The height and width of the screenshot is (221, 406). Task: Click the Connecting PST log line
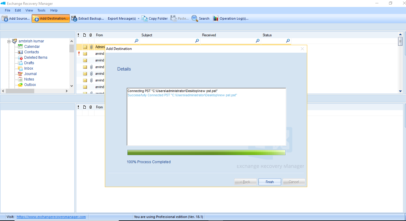[173, 91]
